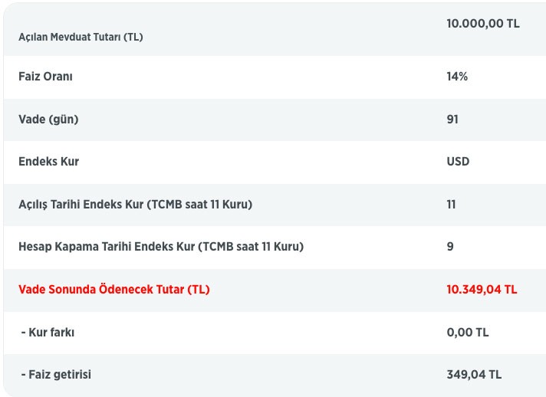Select the 10.000,00 TL deposit amount
The image size is (546, 397).
pyautogui.click(x=482, y=23)
